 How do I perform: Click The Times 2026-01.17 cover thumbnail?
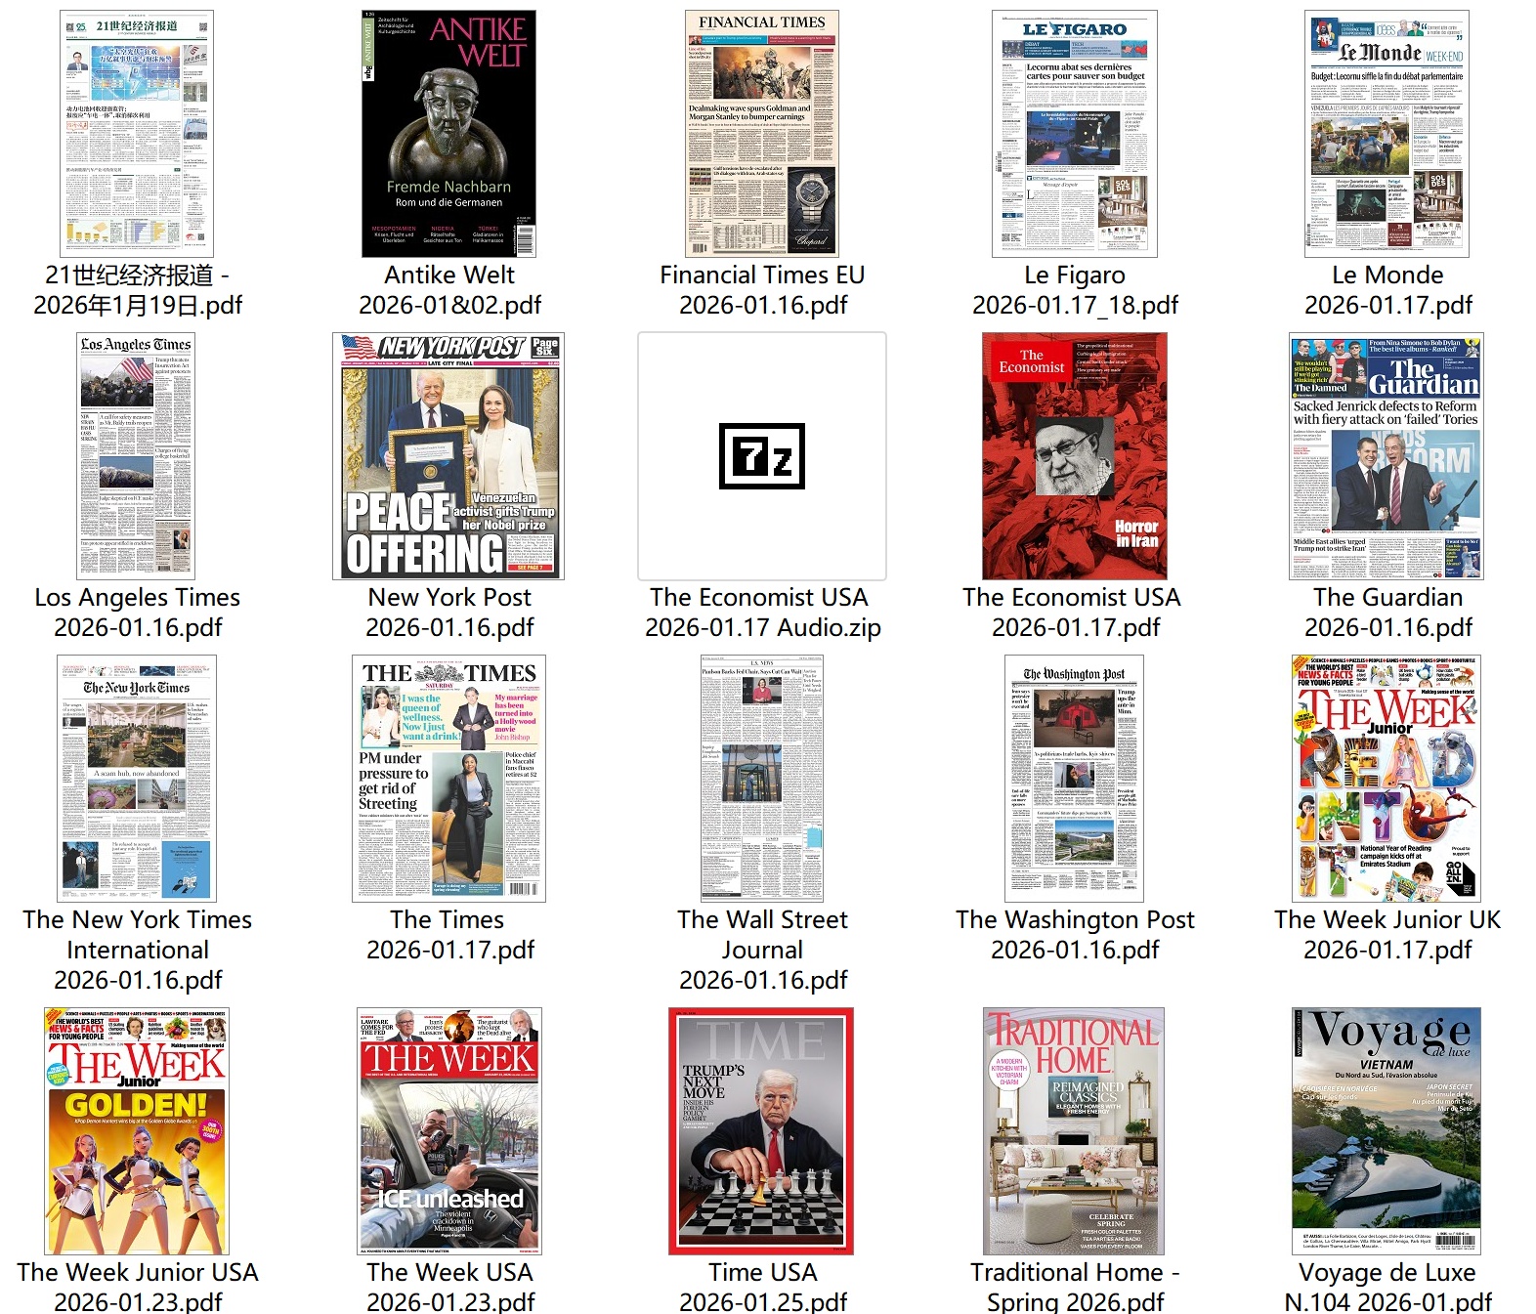point(448,779)
